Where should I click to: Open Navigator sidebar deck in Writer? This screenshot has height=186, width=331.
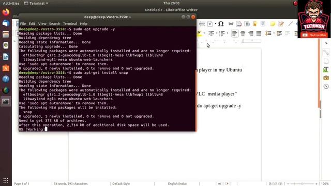(x=326, y=86)
